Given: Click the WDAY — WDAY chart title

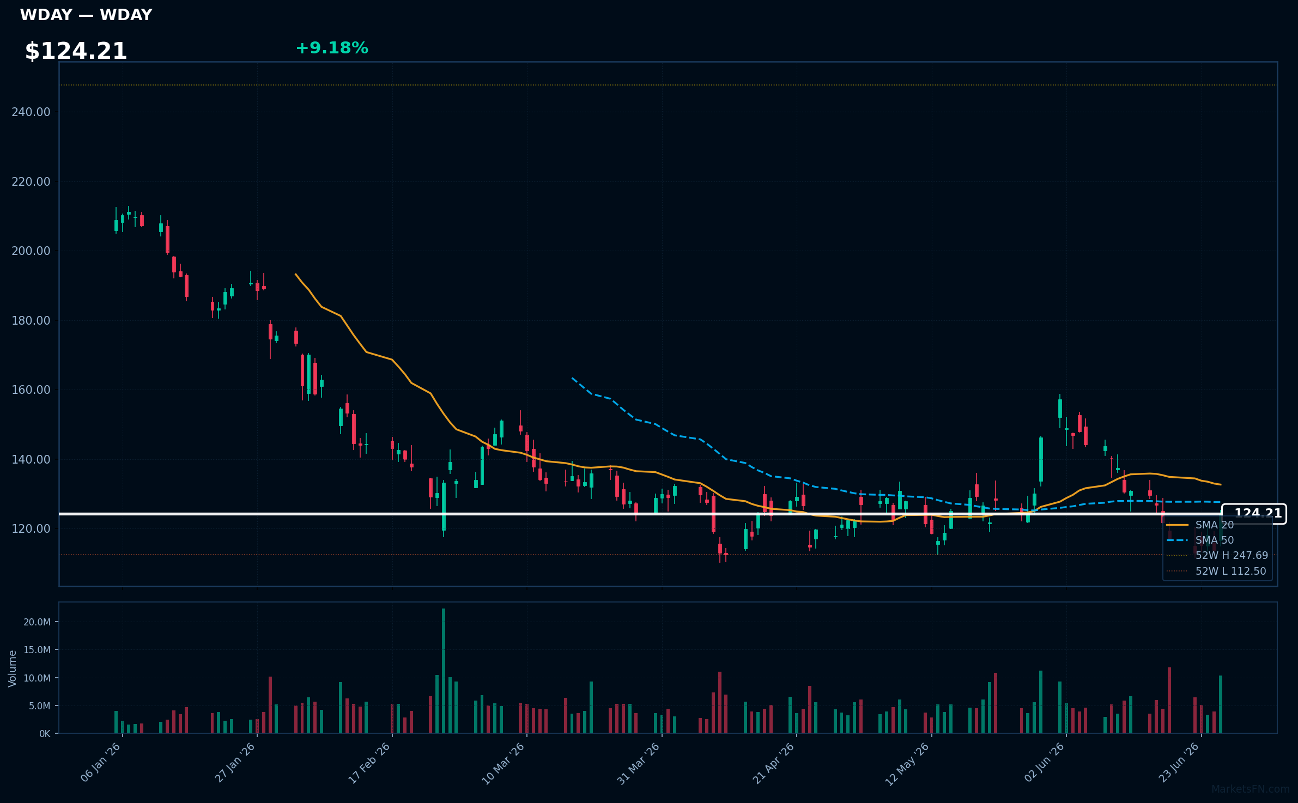Looking at the screenshot, I should (86, 15).
